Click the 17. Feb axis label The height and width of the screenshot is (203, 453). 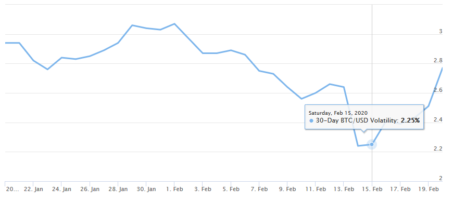point(400,189)
